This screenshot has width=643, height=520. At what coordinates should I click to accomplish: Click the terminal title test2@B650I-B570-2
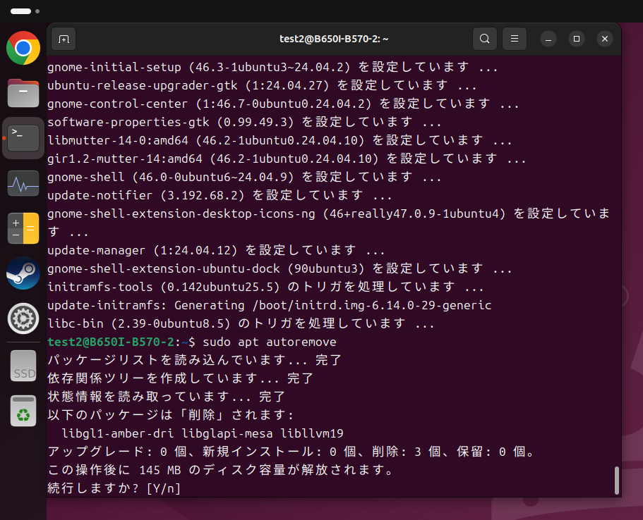[334, 39]
